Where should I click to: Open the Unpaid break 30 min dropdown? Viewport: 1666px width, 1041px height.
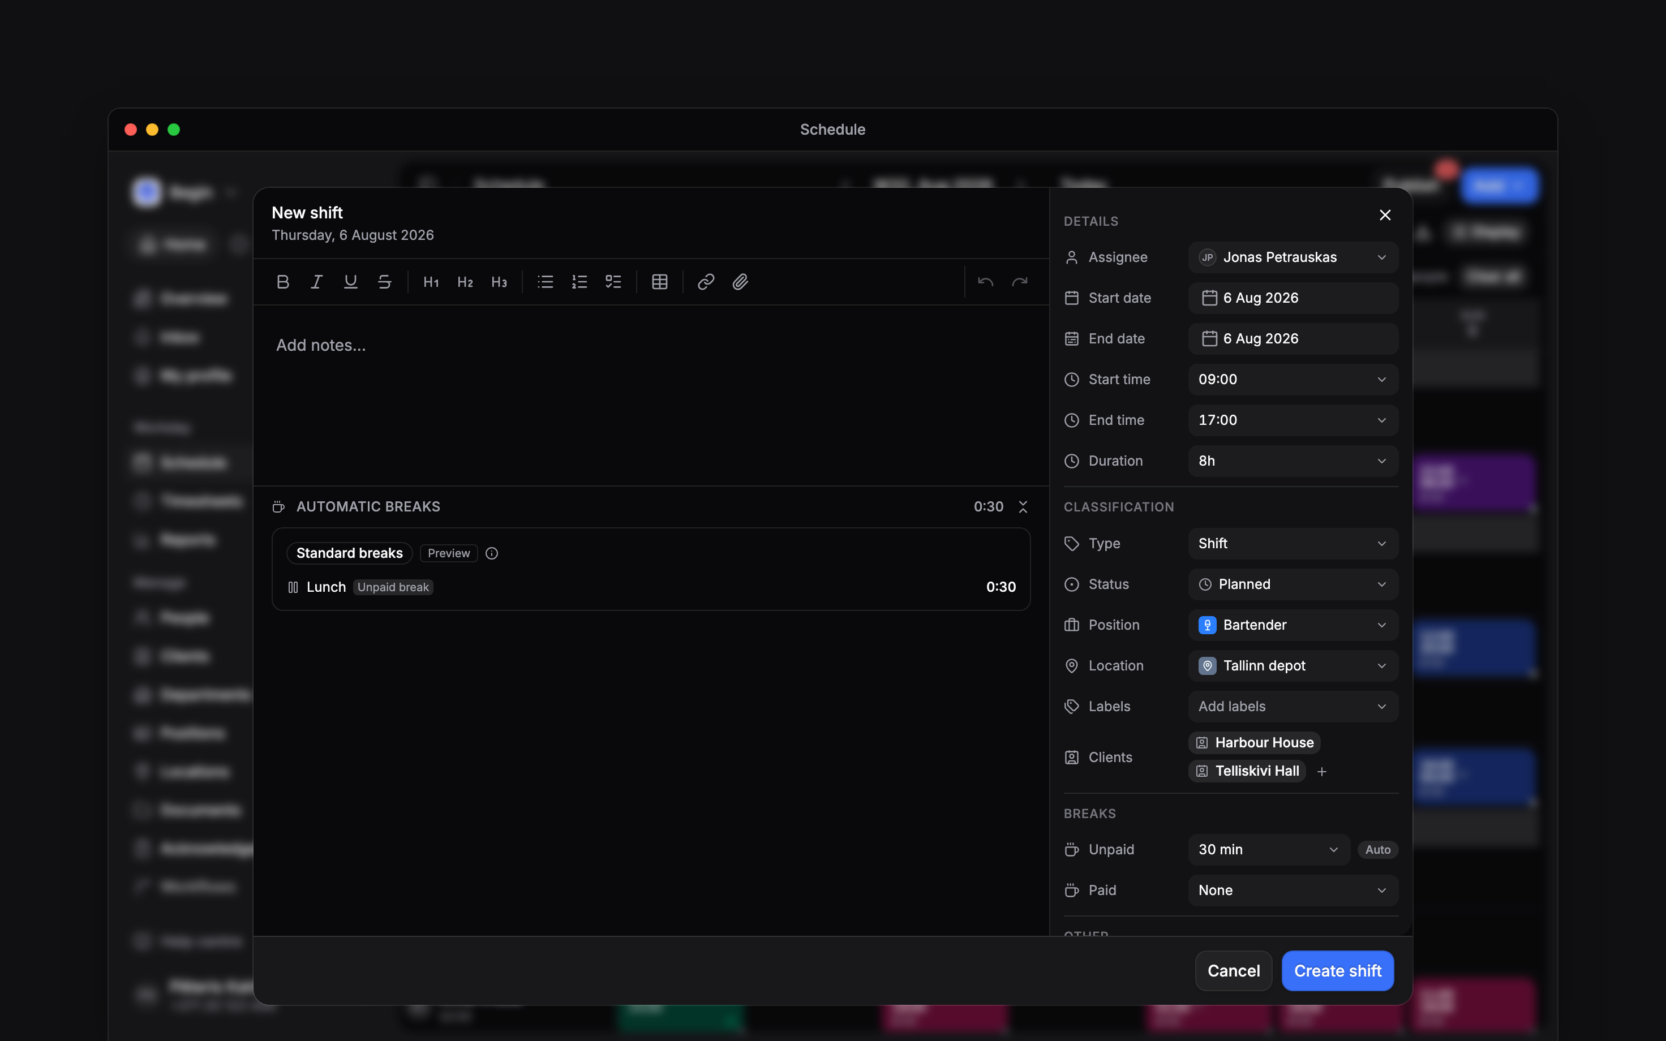point(1269,850)
